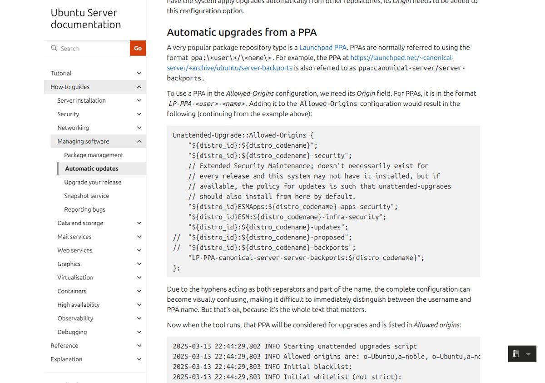Expand the Web services chevron
The image size is (545, 383).
point(139,250)
